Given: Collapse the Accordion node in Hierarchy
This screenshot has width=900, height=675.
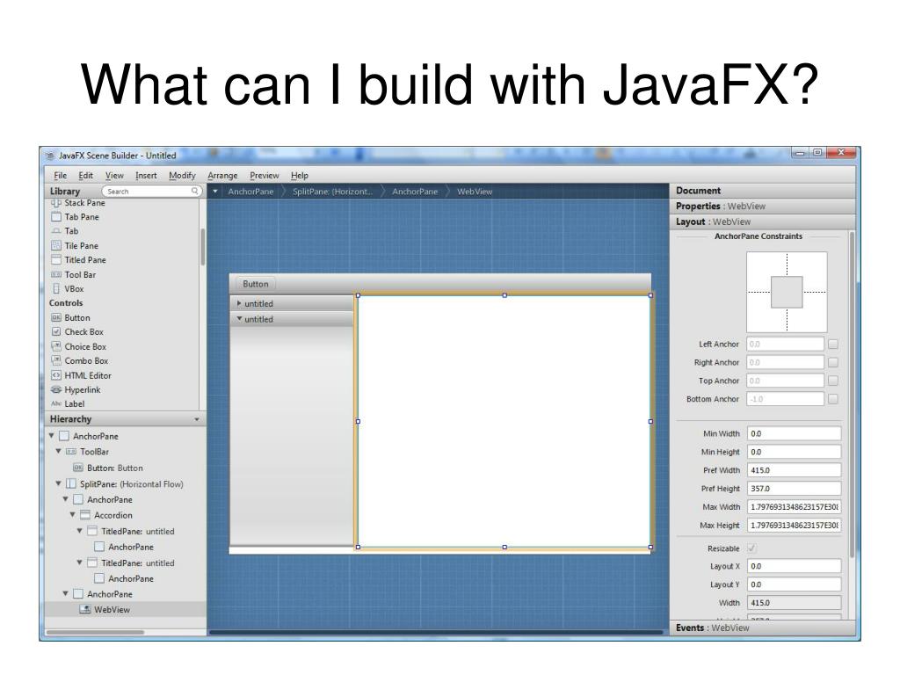Looking at the screenshot, I should [73, 514].
